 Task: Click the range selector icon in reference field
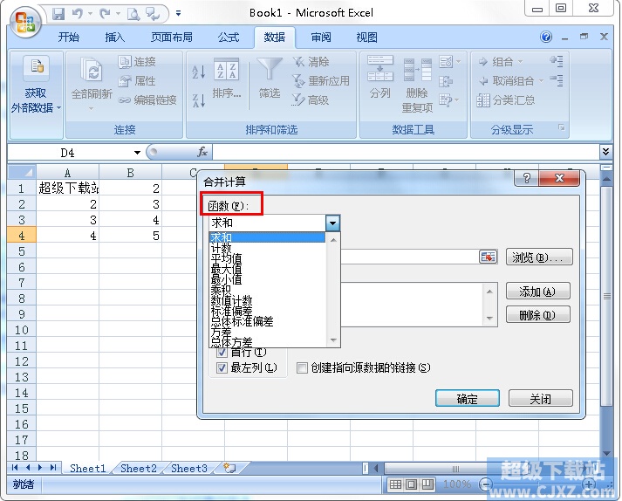click(x=488, y=257)
